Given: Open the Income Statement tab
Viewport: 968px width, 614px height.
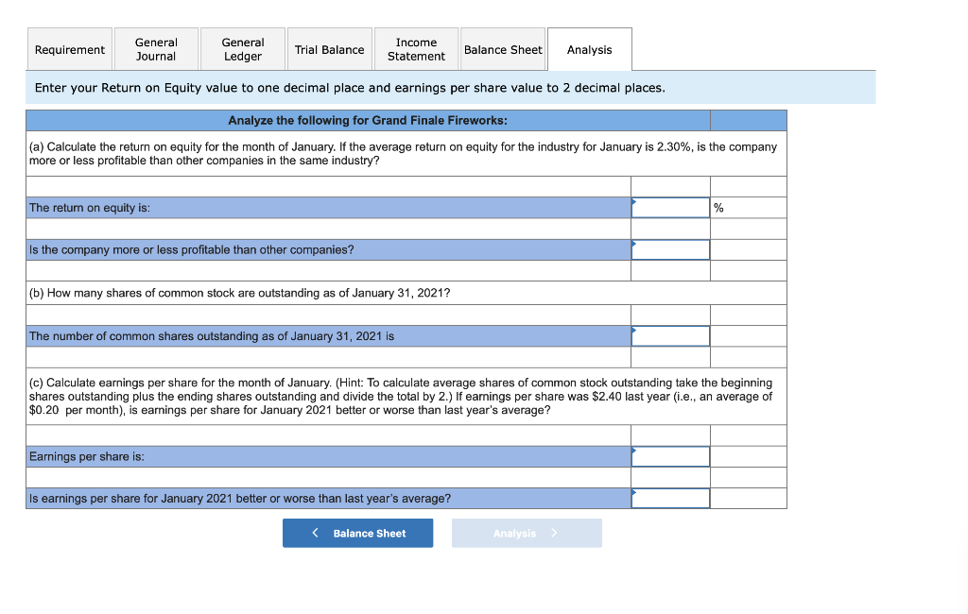Looking at the screenshot, I should tap(416, 49).
